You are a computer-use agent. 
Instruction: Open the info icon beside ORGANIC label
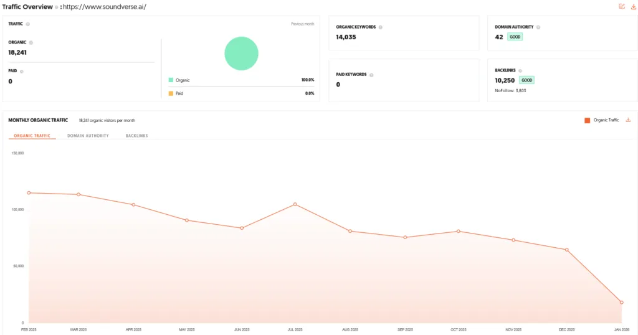click(31, 42)
